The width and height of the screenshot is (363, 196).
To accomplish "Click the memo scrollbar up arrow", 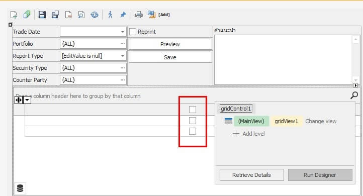I will click(355, 40).
